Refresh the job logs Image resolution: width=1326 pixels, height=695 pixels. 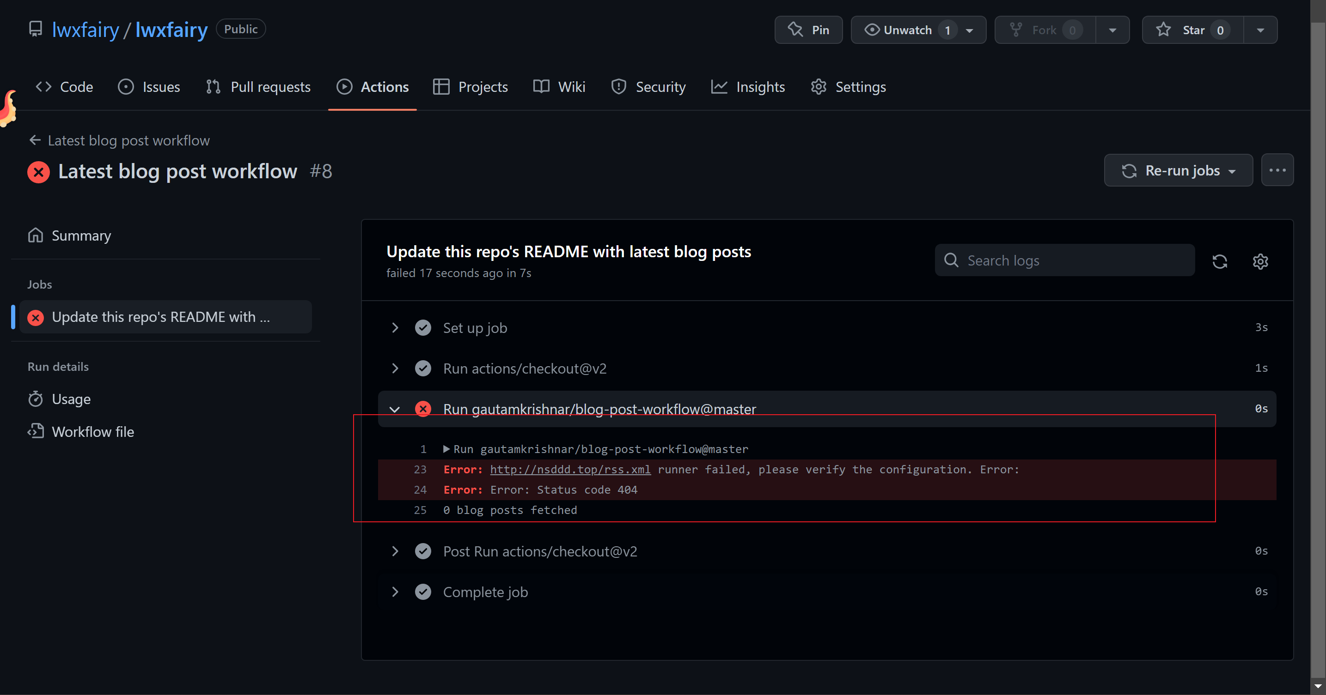[x=1220, y=261]
